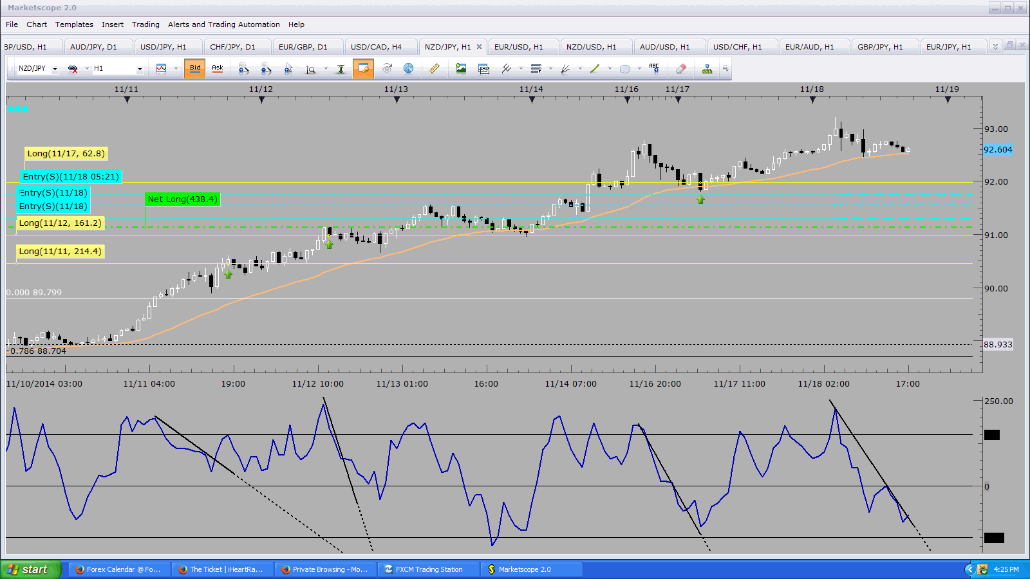Click the add text label ABC tool
Screen dimensions: 1030x579
coord(654,69)
